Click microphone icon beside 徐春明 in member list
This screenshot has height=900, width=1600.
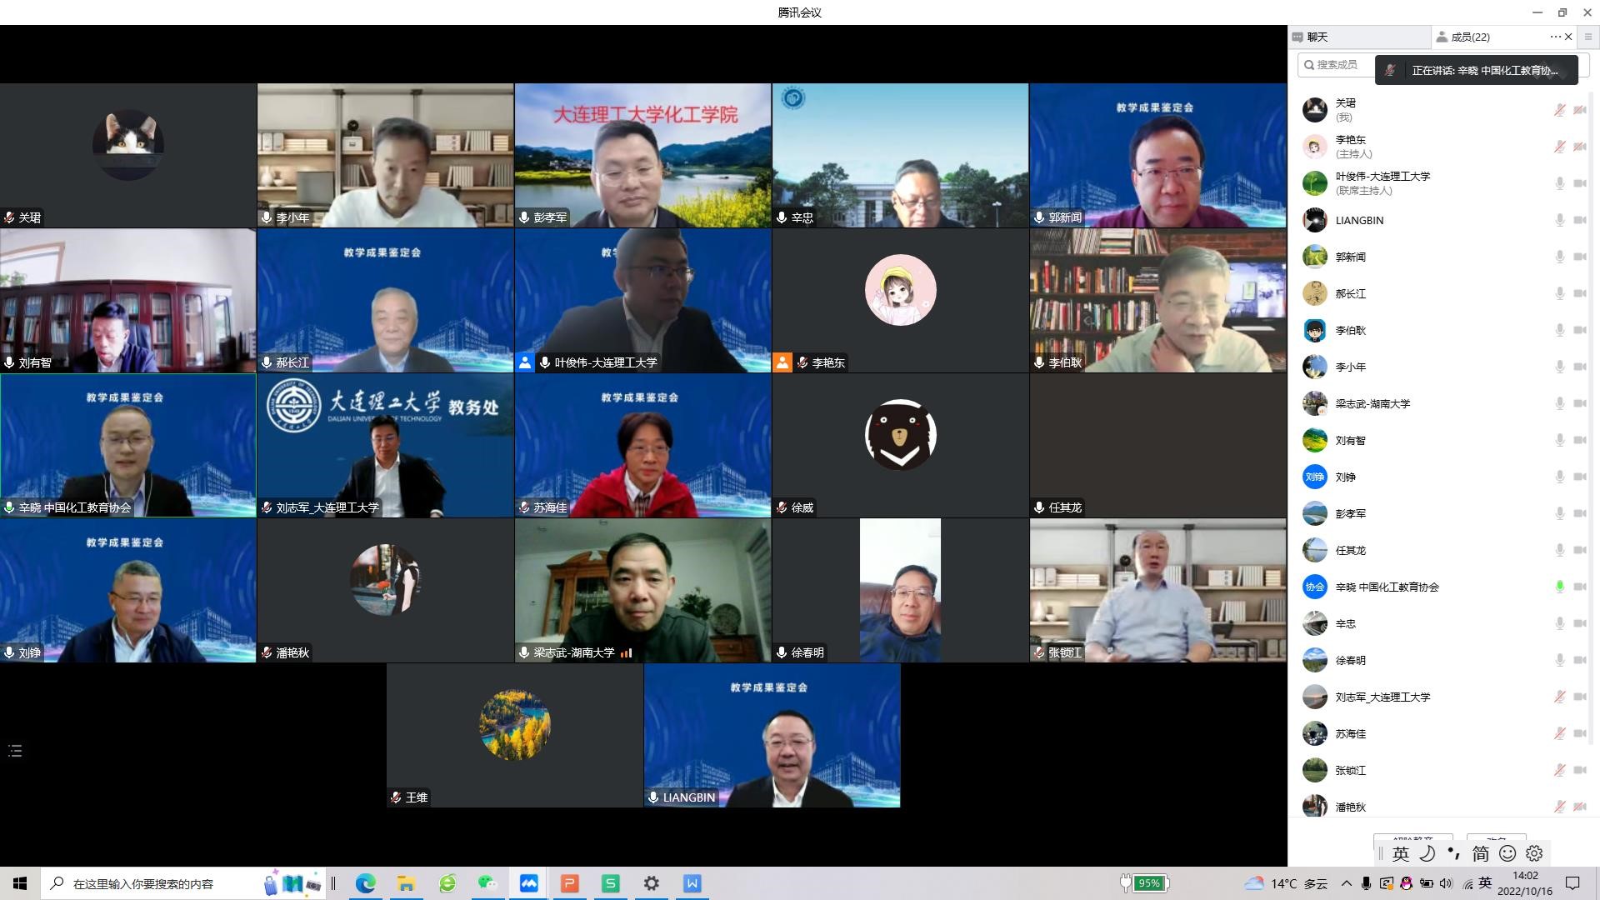(x=1559, y=660)
